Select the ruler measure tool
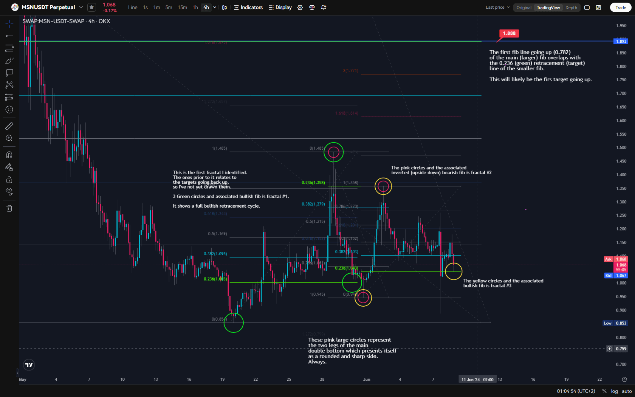 coord(9,126)
